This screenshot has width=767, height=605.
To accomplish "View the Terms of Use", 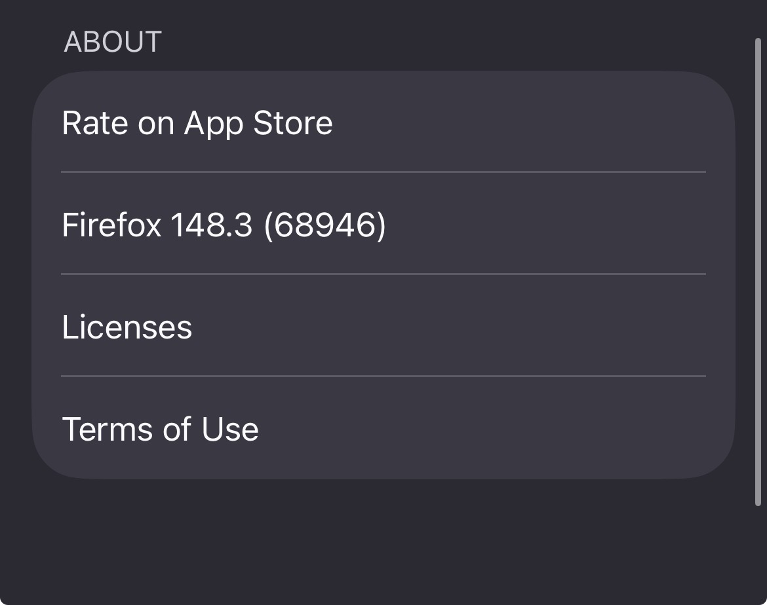I will (x=160, y=430).
